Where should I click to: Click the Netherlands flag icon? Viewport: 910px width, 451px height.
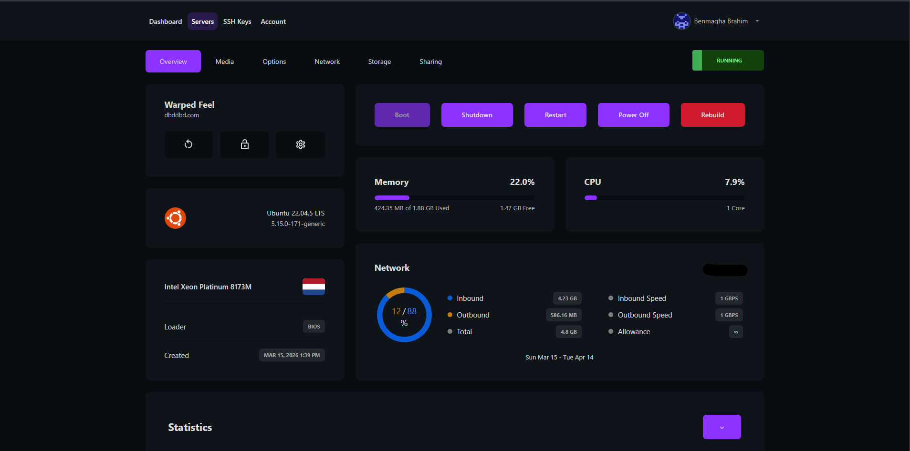pyautogui.click(x=313, y=287)
